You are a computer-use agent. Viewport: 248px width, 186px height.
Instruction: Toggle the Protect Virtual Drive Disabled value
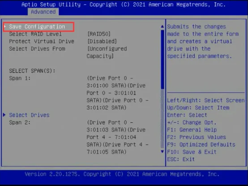[102, 41]
